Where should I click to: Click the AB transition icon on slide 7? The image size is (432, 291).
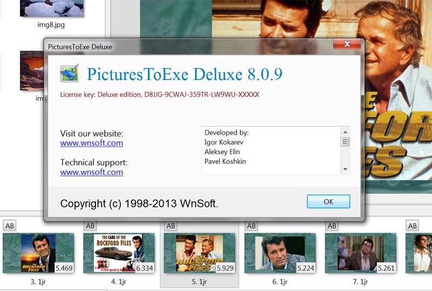tap(332, 226)
